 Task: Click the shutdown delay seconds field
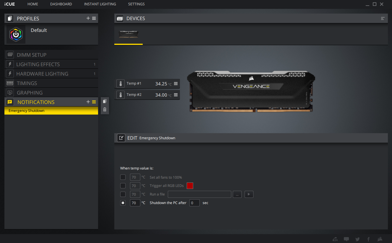(194, 203)
